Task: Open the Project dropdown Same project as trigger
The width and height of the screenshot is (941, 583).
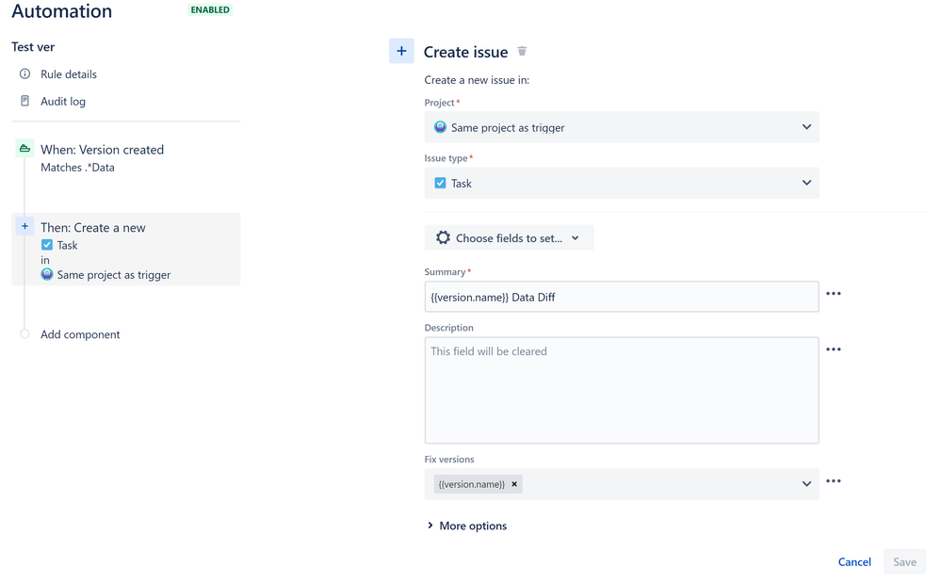Action: (622, 127)
